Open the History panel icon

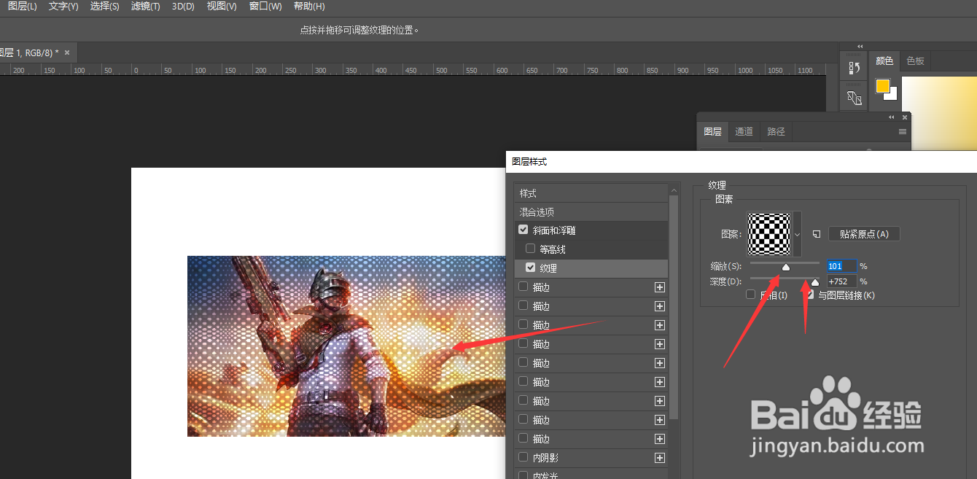(x=855, y=68)
